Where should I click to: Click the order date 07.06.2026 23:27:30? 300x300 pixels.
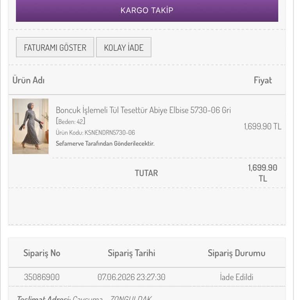pyautogui.click(x=131, y=277)
